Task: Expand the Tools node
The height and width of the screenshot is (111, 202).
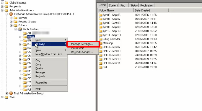Action: (x=2, y=97)
